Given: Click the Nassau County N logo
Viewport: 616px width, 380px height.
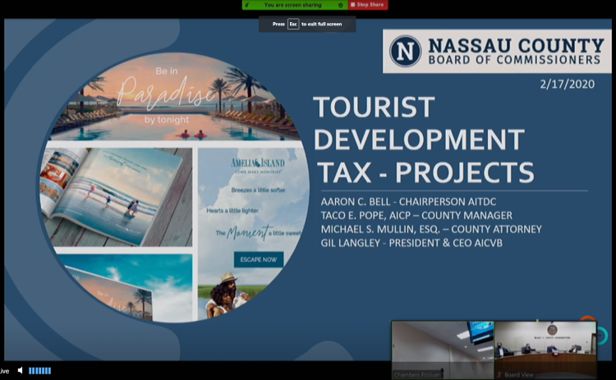Looking at the screenshot, I should point(405,51).
